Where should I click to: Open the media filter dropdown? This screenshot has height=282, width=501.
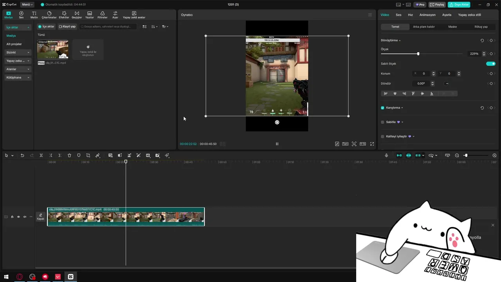(x=165, y=27)
